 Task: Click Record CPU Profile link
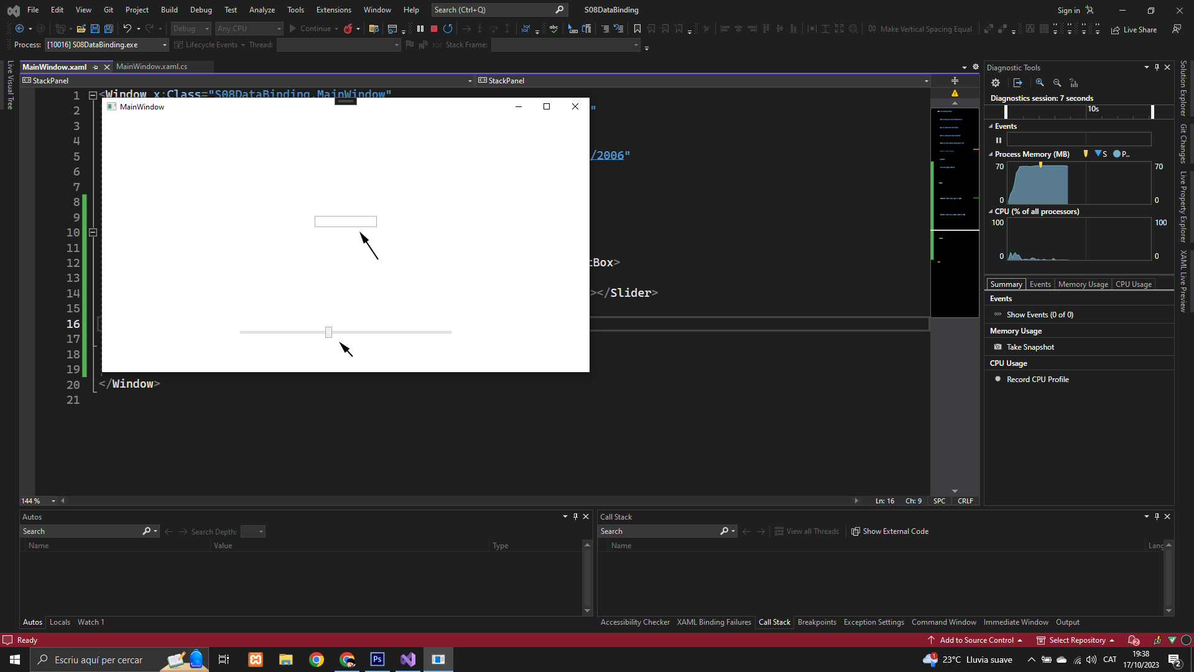click(1037, 380)
